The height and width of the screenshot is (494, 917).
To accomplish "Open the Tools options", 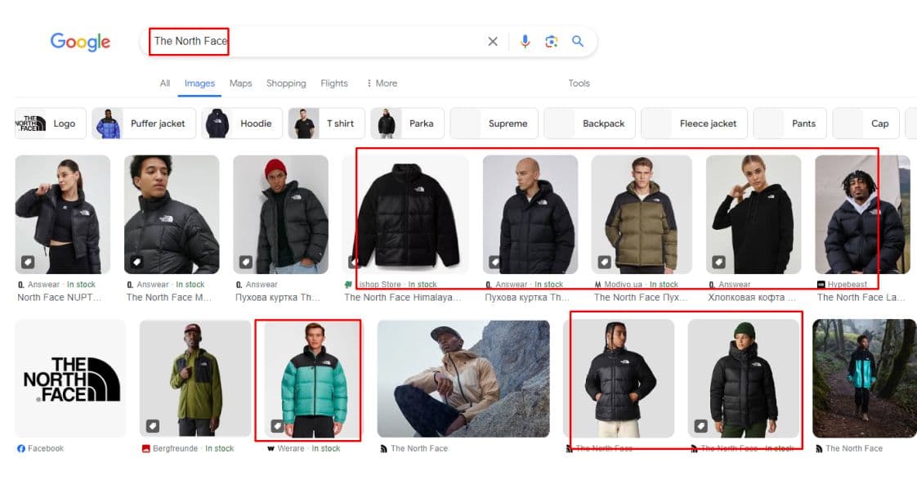I will [579, 83].
